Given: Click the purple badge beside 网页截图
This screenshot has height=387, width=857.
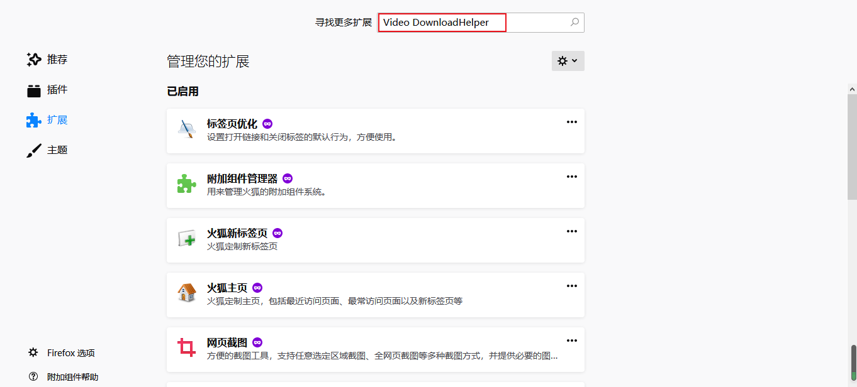Looking at the screenshot, I should click(x=257, y=342).
